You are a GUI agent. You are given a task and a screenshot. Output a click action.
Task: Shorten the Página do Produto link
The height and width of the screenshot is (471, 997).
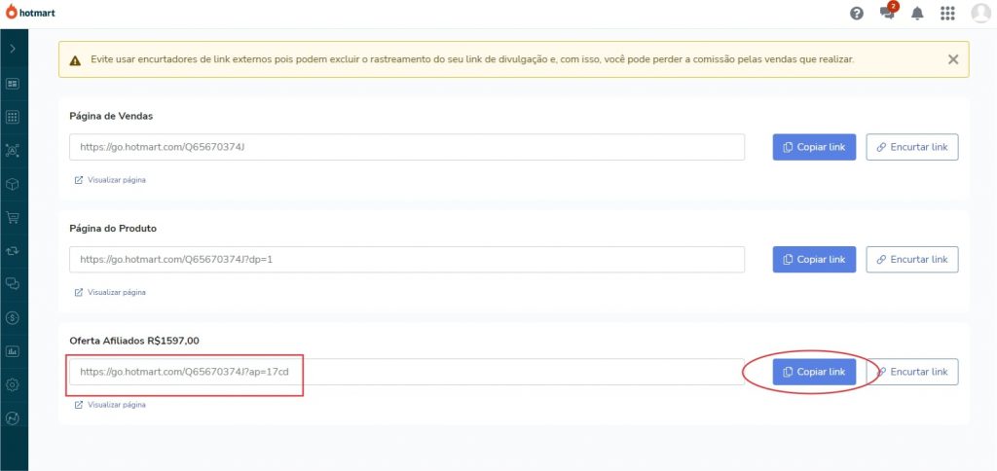(911, 259)
